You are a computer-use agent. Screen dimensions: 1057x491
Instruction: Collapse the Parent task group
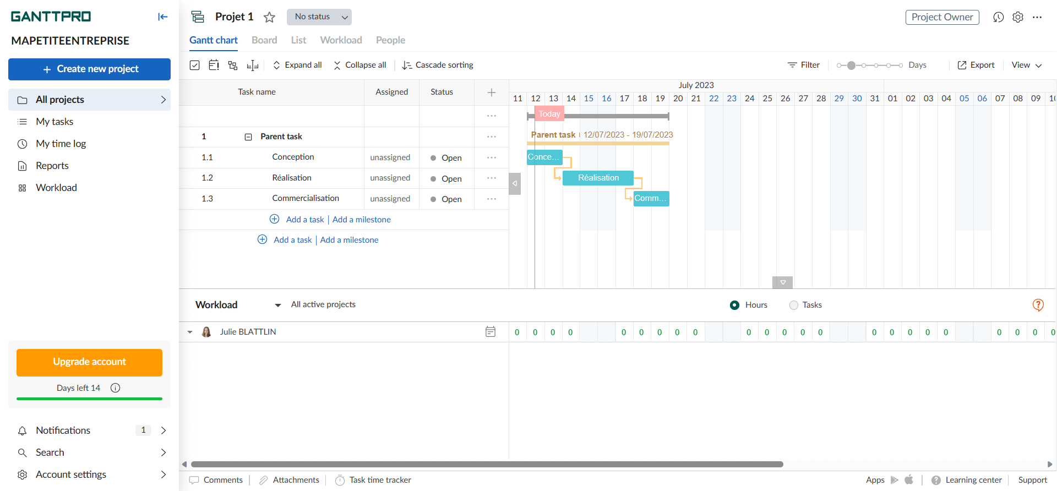click(x=248, y=137)
